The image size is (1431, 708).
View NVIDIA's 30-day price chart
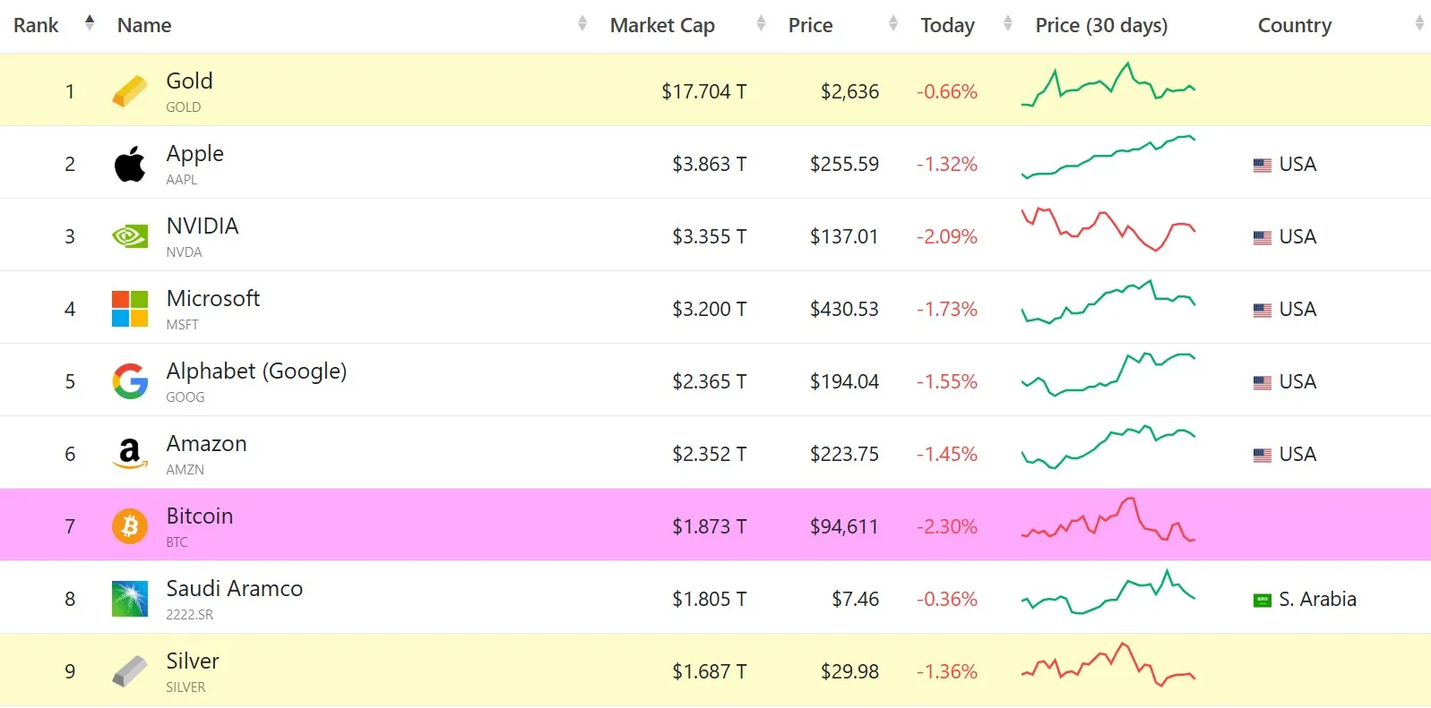pyautogui.click(x=1108, y=229)
